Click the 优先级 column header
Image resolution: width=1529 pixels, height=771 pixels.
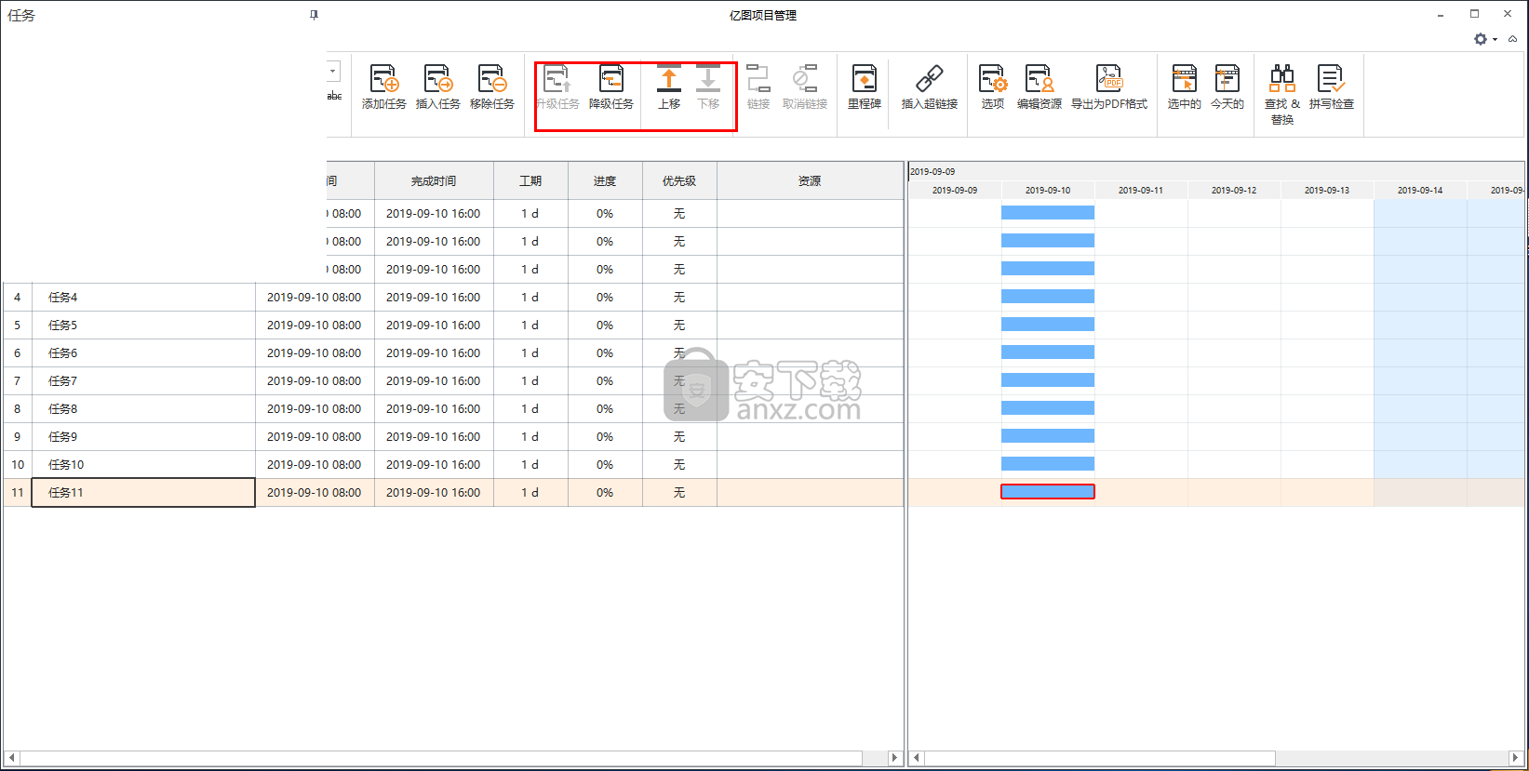click(679, 180)
